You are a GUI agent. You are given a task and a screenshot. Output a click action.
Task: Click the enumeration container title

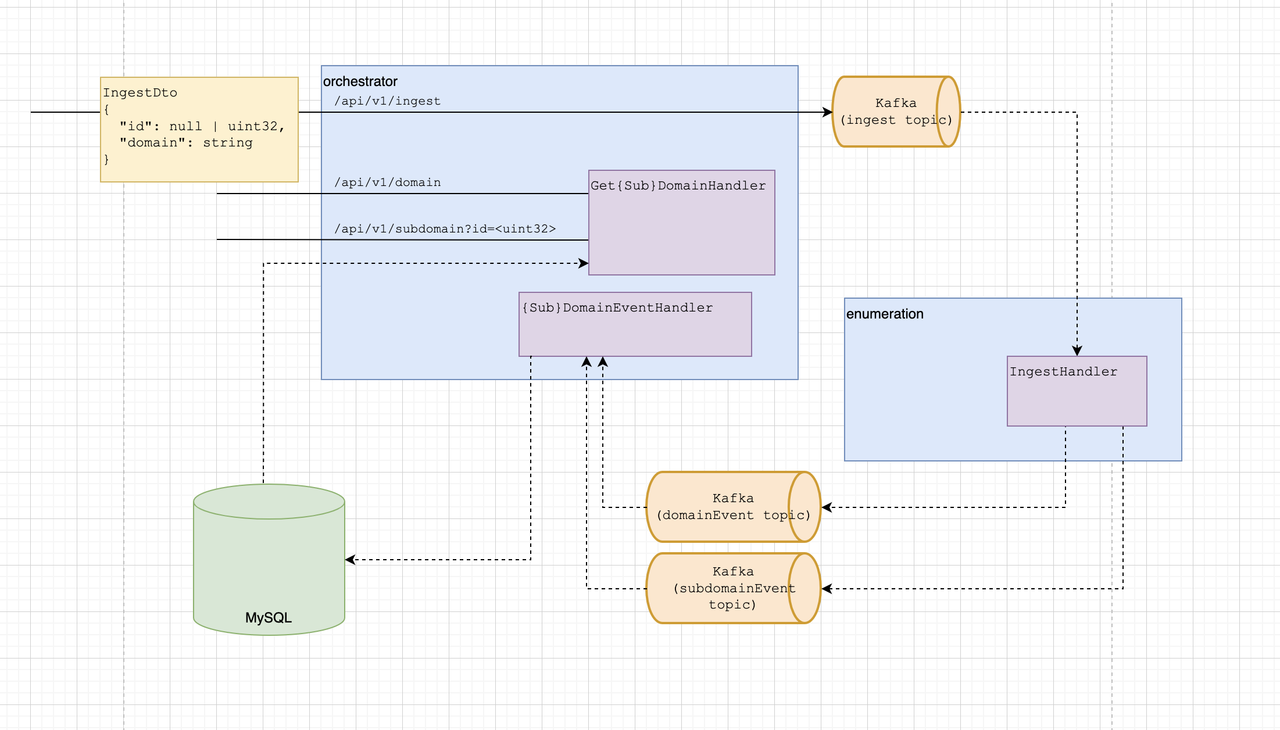(884, 314)
